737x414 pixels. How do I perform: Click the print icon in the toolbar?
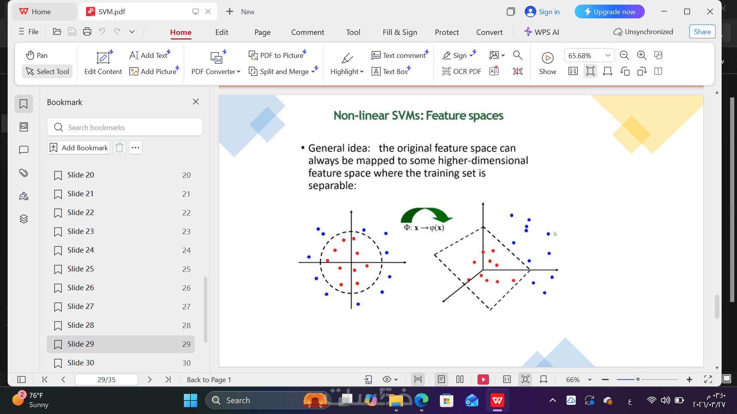pyautogui.click(x=87, y=32)
